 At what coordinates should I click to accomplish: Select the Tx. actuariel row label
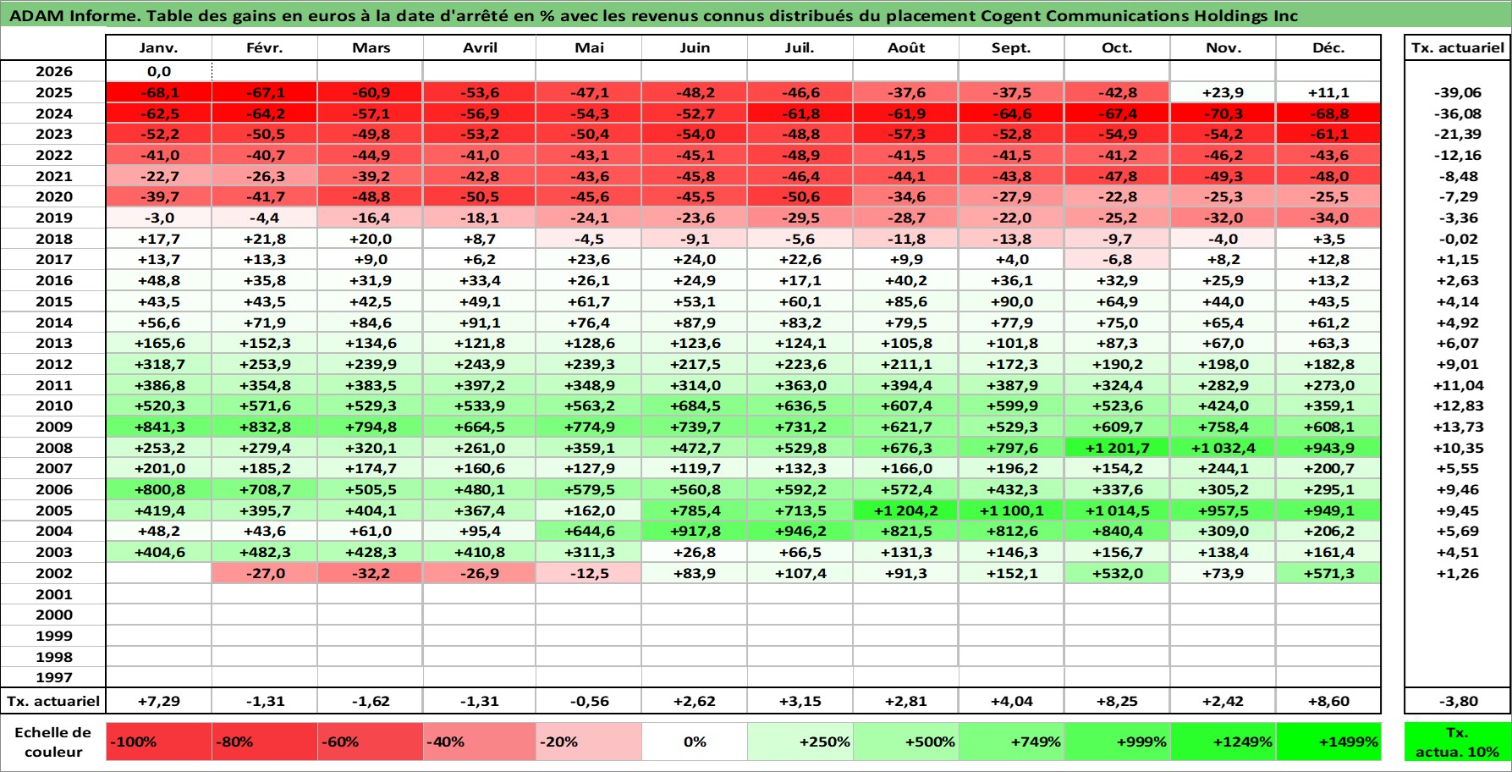[53, 701]
